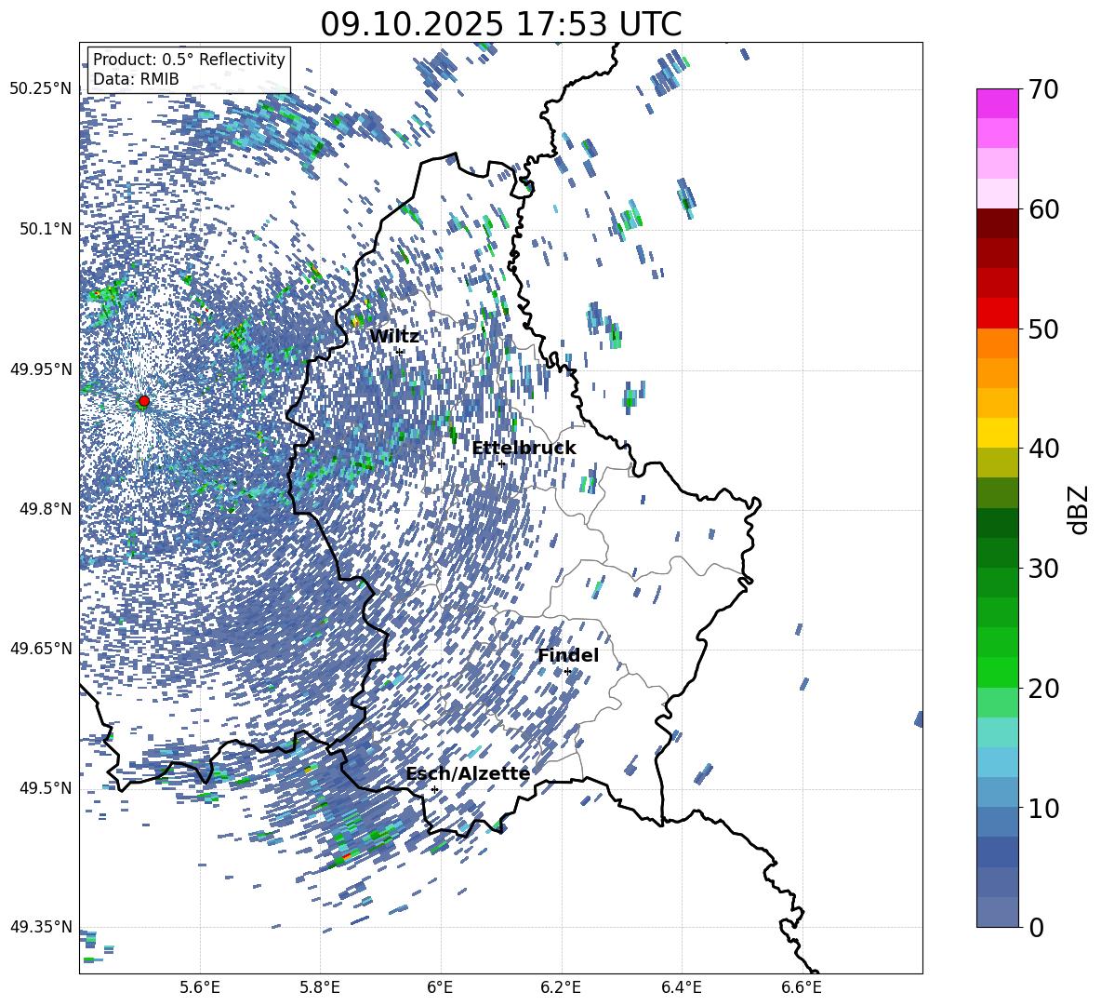Click the Data: RMIB label
1101x1006 pixels.
[136, 79]
